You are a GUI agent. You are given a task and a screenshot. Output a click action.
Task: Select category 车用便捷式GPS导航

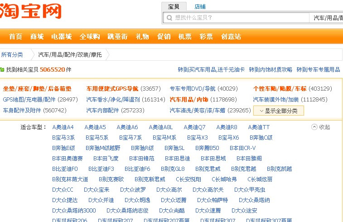[112, 89]
